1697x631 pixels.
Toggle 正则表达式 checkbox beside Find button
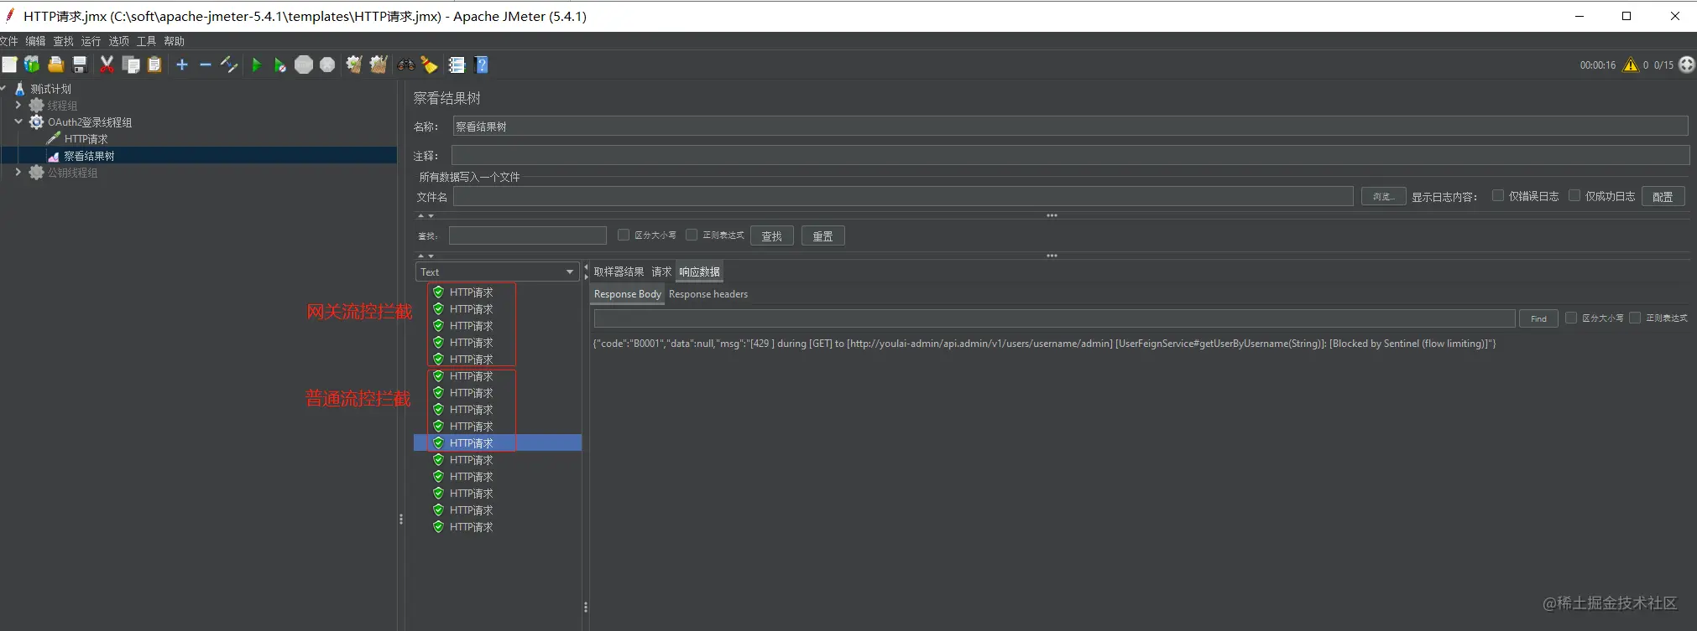[1635, 318]
